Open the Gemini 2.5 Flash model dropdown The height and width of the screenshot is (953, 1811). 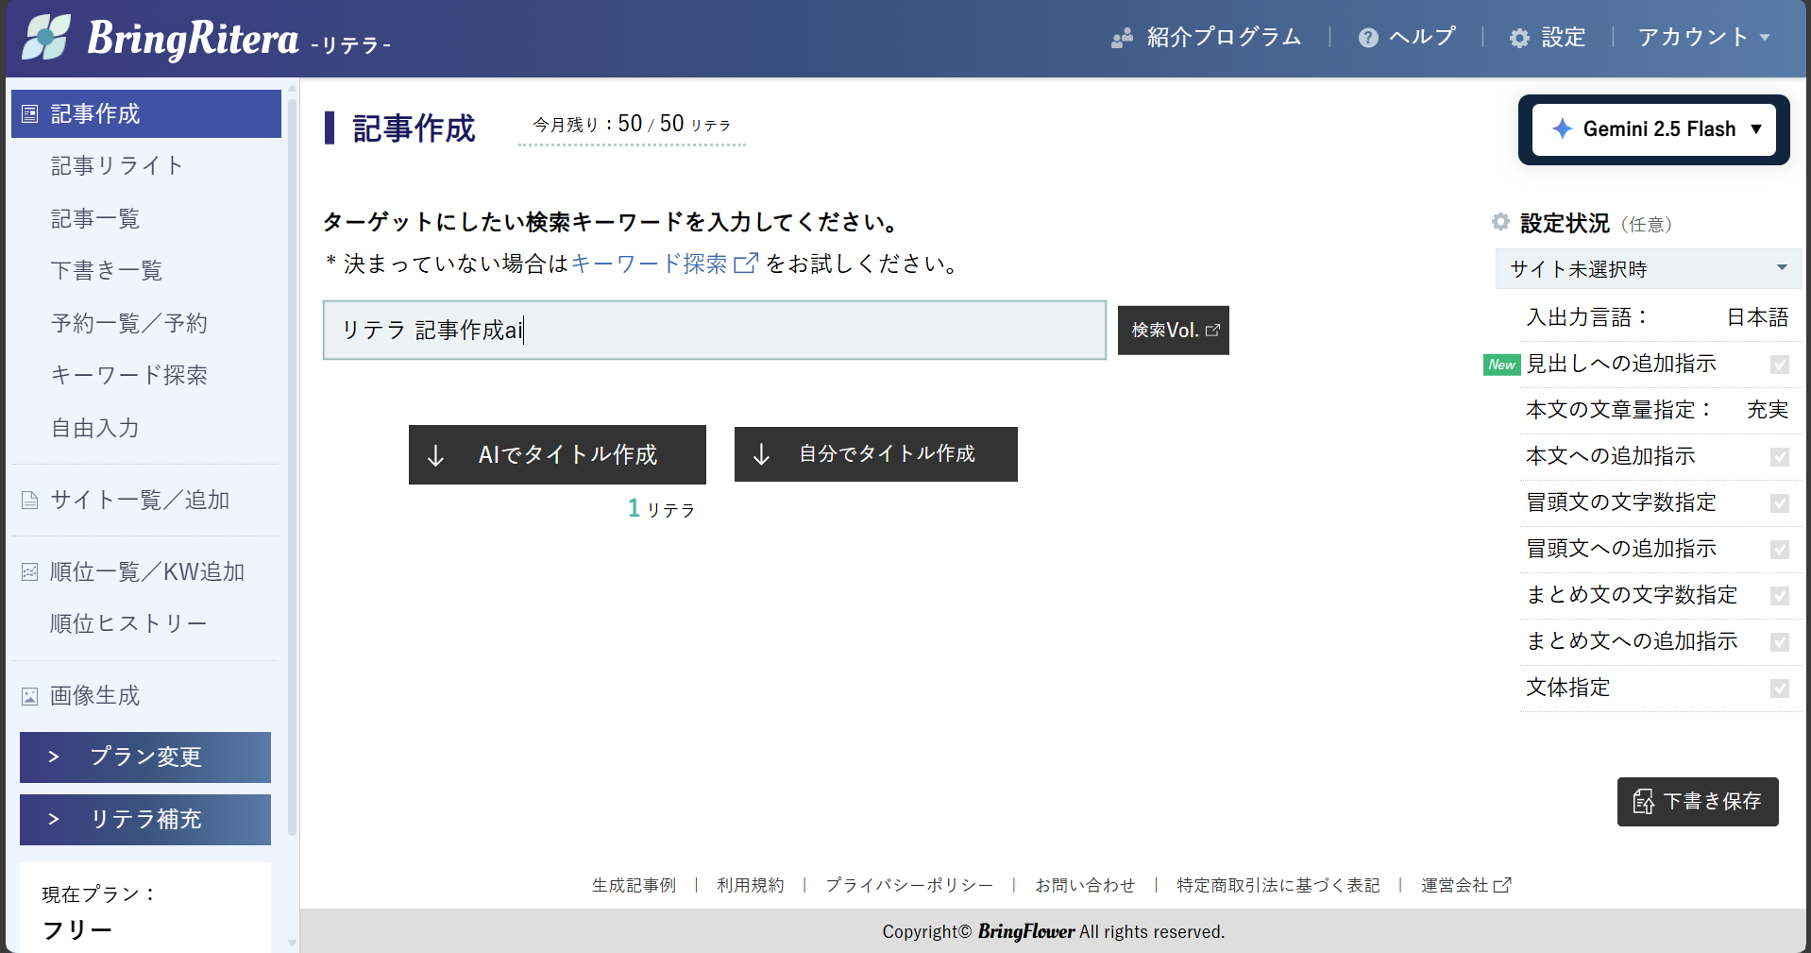[x=1653, y=129]
